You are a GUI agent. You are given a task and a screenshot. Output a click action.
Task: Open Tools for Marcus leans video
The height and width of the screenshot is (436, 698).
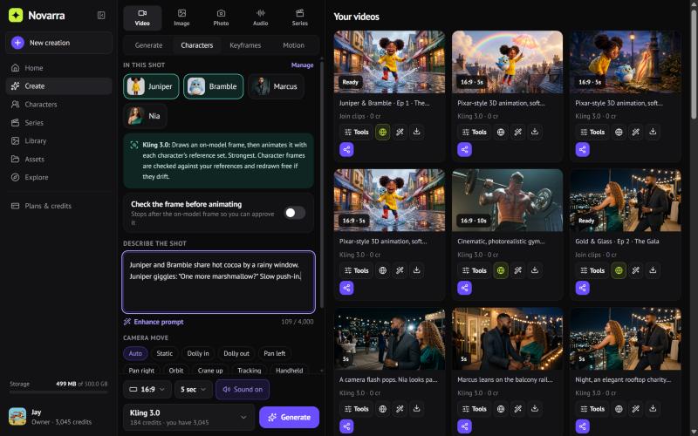[x=475, y=408]
